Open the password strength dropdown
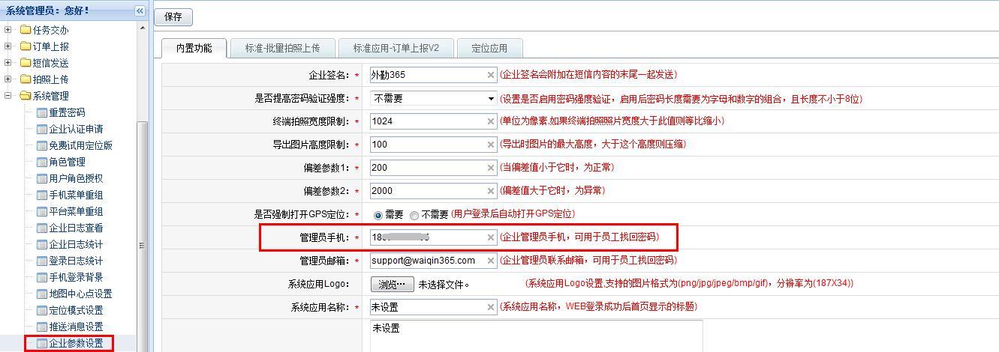 point(491,98)
